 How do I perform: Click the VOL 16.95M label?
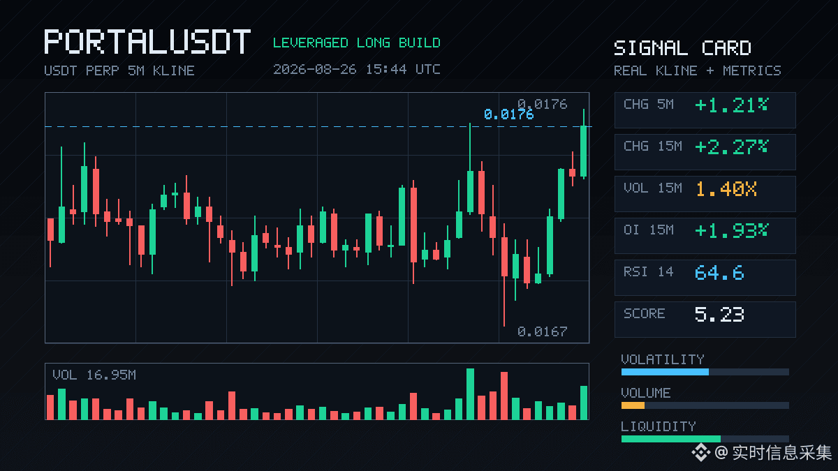(x=94, y=375)
